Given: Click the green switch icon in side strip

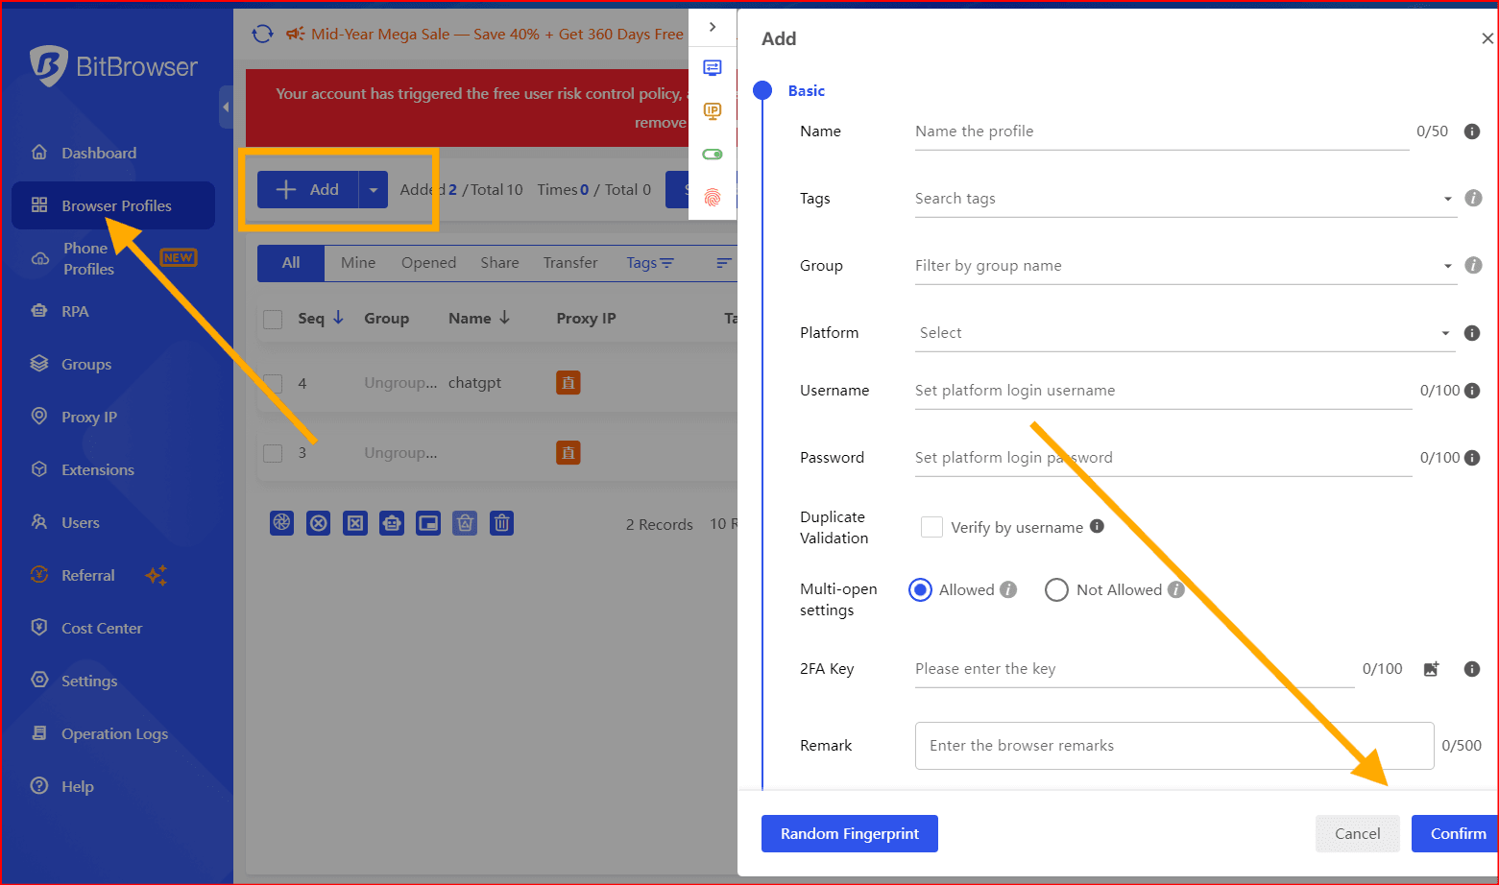Looking at the screenshot, I should pos(713,155).
